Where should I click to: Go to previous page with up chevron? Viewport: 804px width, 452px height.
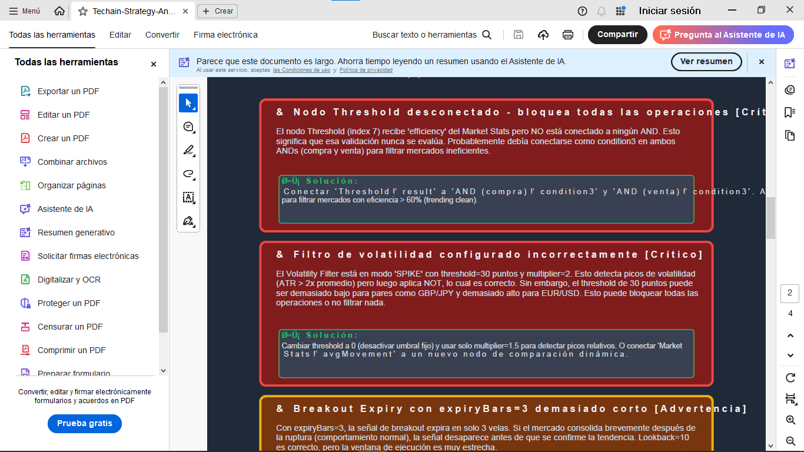coord(790,335)
